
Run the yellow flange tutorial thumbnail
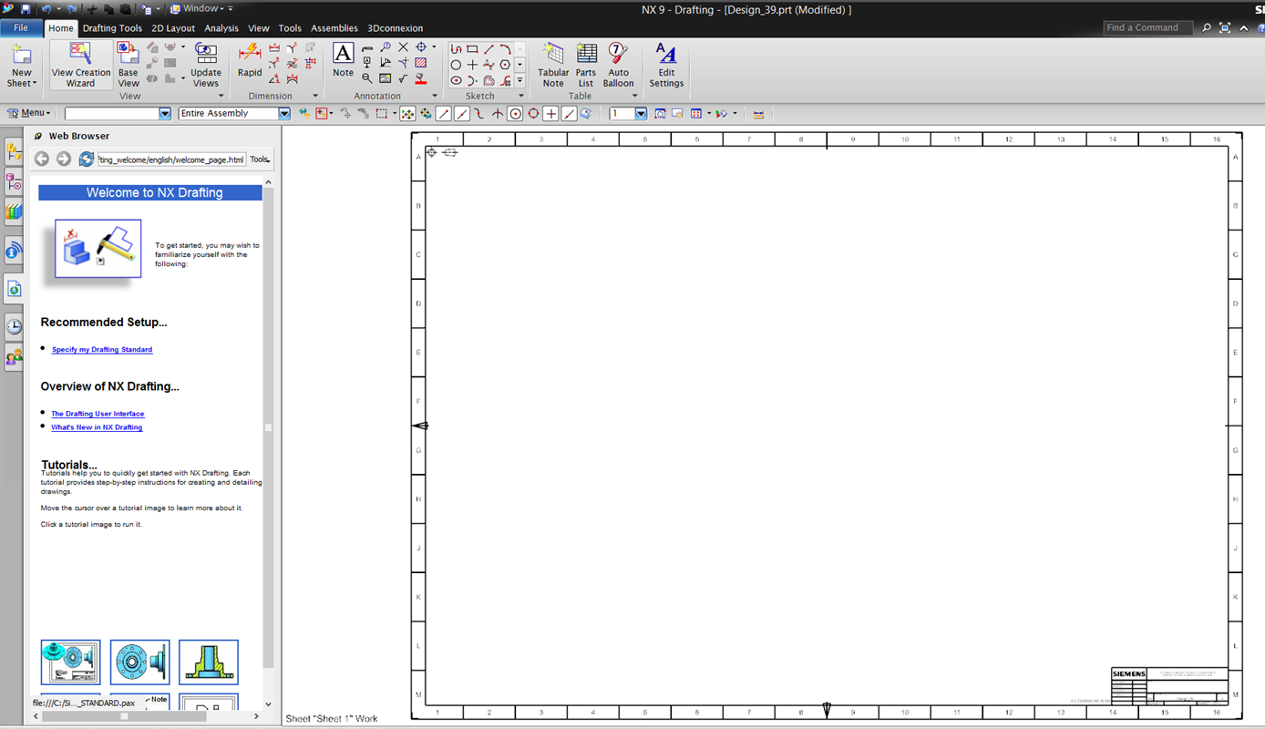tap(209, 662)
